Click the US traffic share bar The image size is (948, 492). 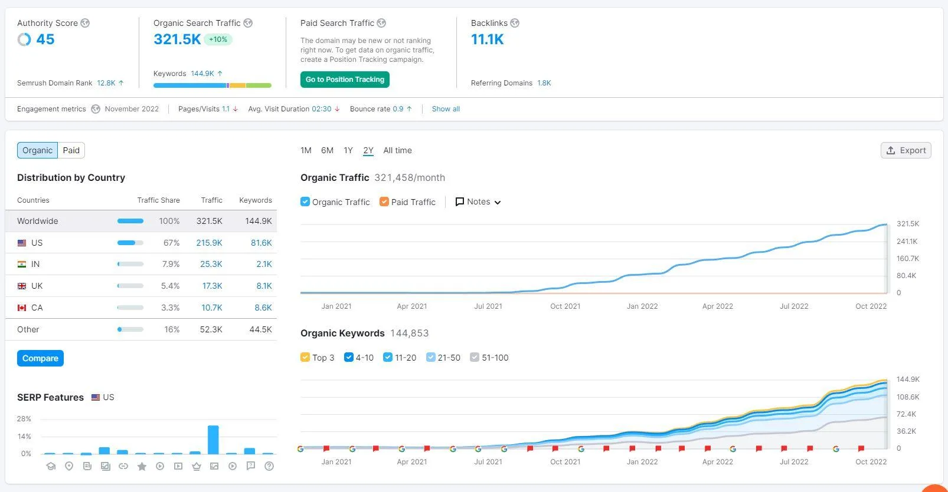pyautogui.click(x=130, y=243)
